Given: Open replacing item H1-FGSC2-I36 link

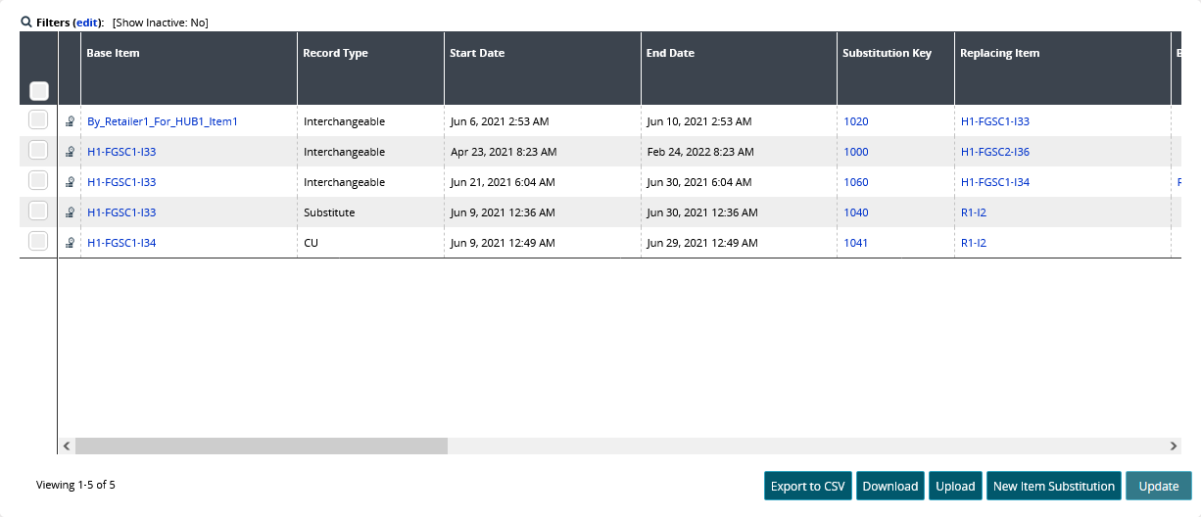Looking at the screenshot, I should (994, 152).
